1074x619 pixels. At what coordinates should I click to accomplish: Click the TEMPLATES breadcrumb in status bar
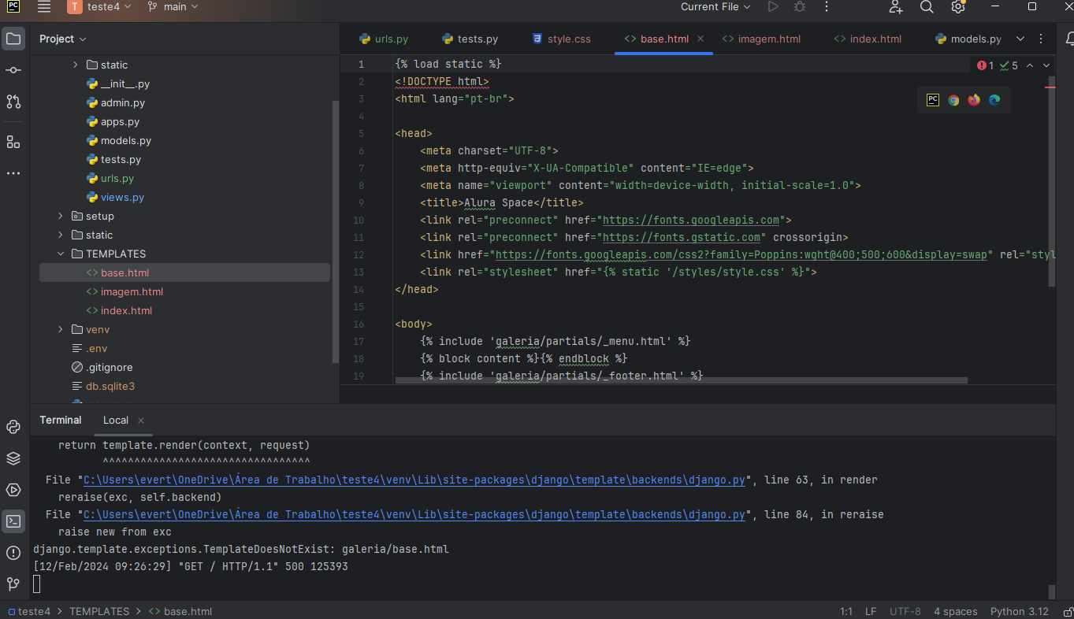point(99,611)
